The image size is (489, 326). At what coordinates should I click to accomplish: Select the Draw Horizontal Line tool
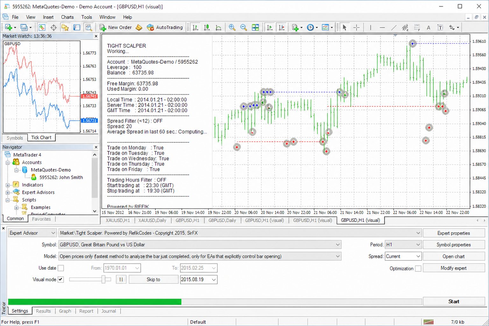pos(382,27)
